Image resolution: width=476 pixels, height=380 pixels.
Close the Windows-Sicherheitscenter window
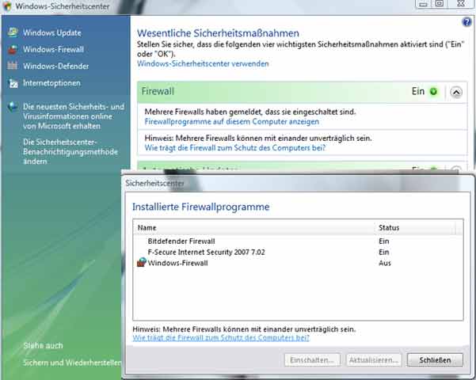[x=460, y=4]
